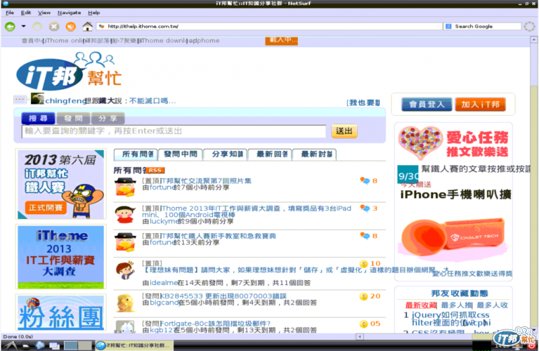Image resolution: width=539 pixels, height=351 pixels.
Task: Select the 最新收藏 tab
Action: (x=420, y=305)
